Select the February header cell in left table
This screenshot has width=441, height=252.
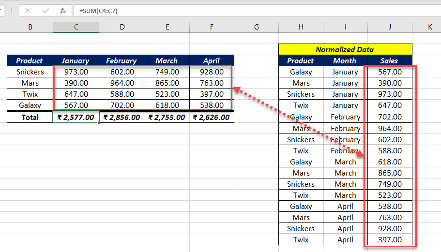coord(122,60)
